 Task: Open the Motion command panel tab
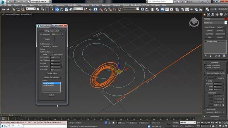(217, 15)
